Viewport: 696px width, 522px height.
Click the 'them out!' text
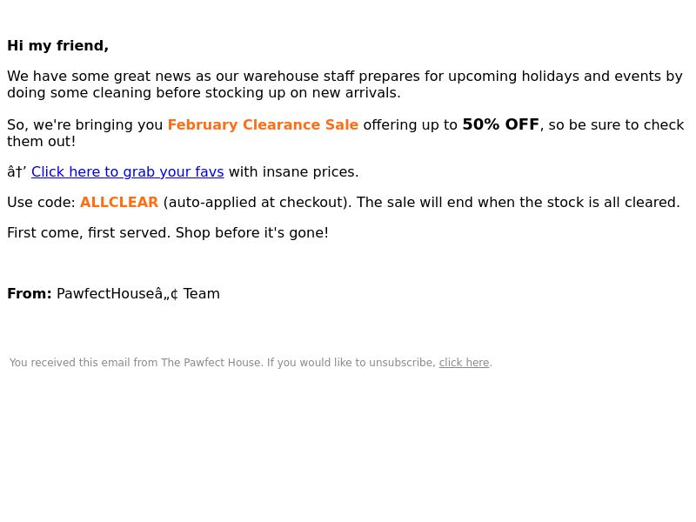click(41, 142)
